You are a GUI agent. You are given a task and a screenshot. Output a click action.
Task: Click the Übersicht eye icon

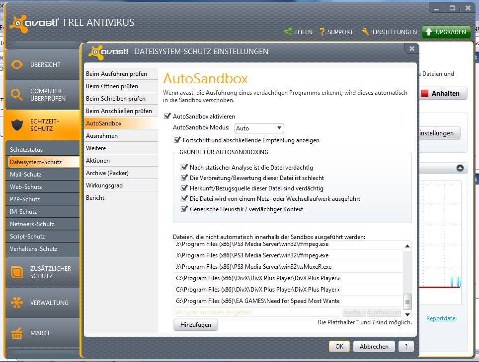click(17, 64)
